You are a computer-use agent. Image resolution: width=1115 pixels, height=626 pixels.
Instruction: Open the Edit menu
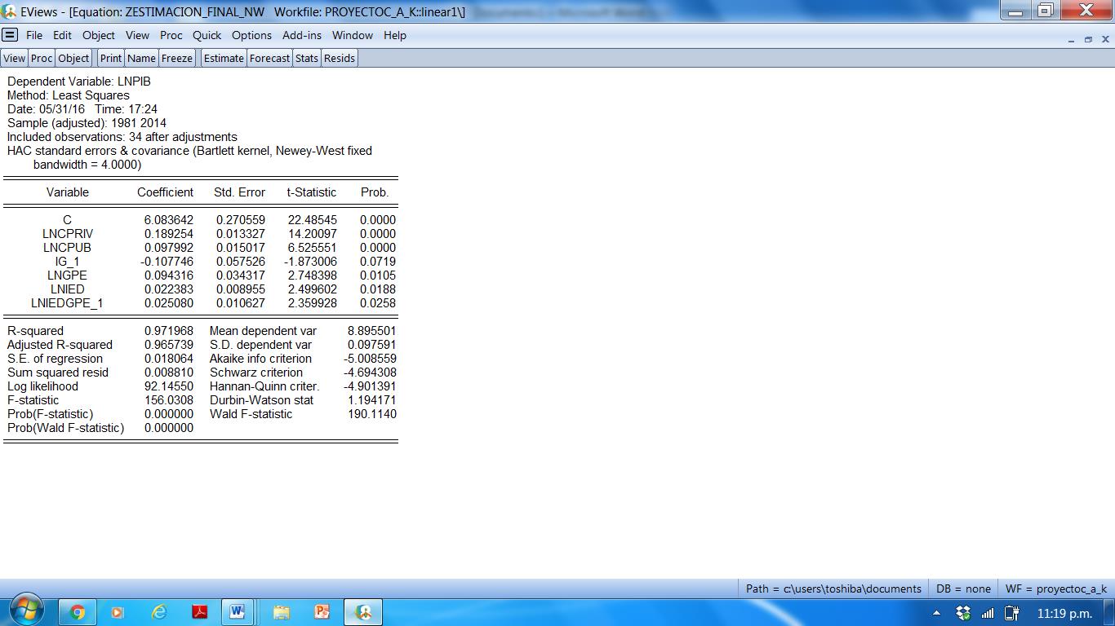[62, 35]
